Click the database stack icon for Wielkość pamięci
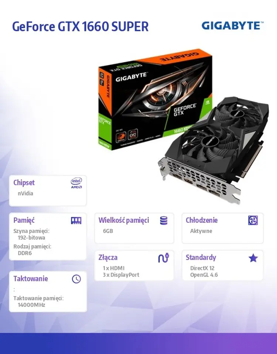 coord(164,221)
